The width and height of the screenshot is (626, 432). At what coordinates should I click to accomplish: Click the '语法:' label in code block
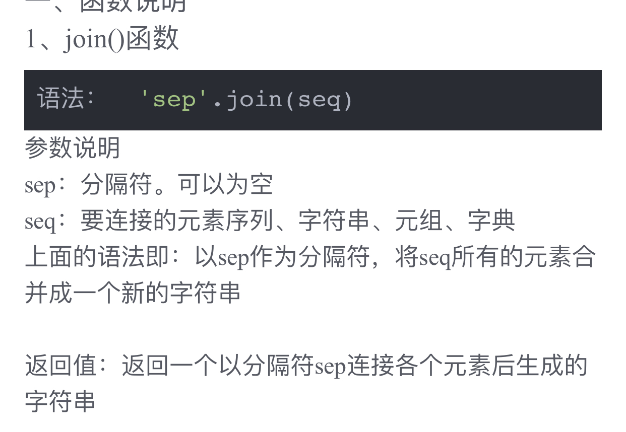66,99
